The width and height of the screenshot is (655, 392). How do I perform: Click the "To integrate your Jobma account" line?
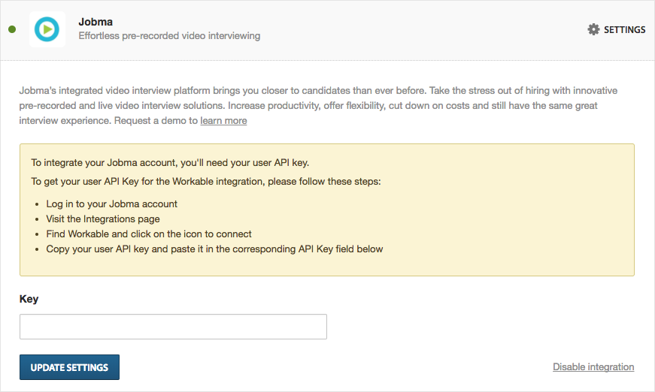click(170, 163)
